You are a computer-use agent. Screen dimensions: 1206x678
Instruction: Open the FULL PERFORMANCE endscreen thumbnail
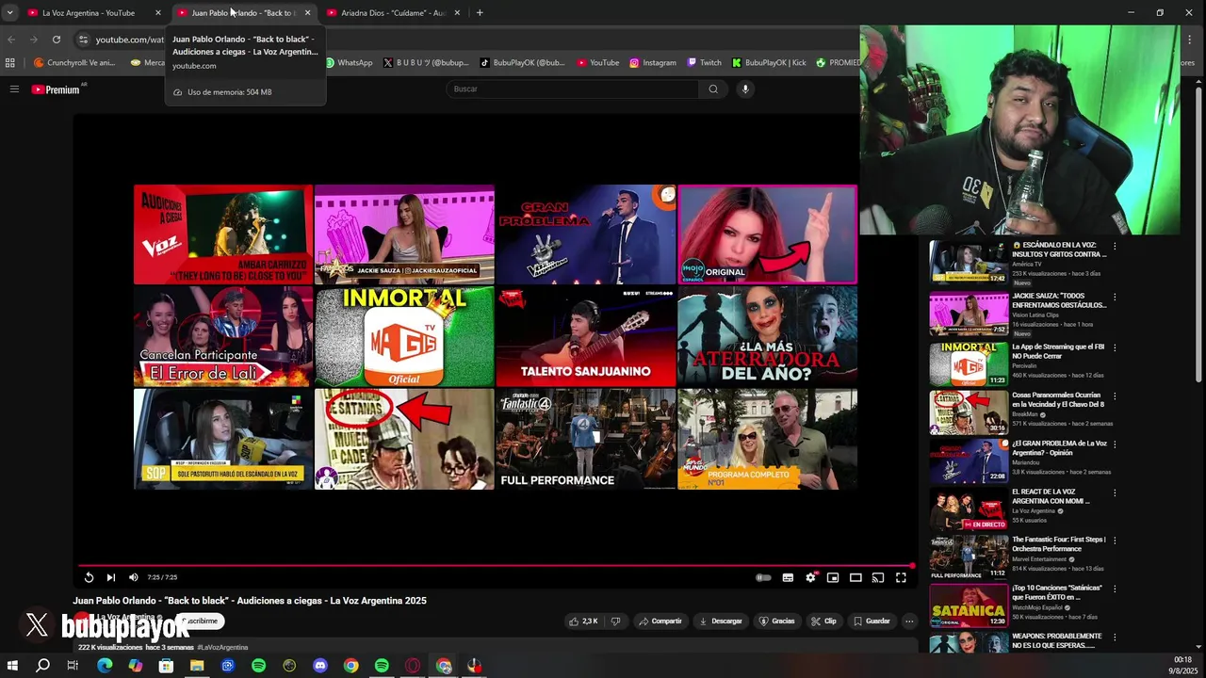(x=585, y=439)
